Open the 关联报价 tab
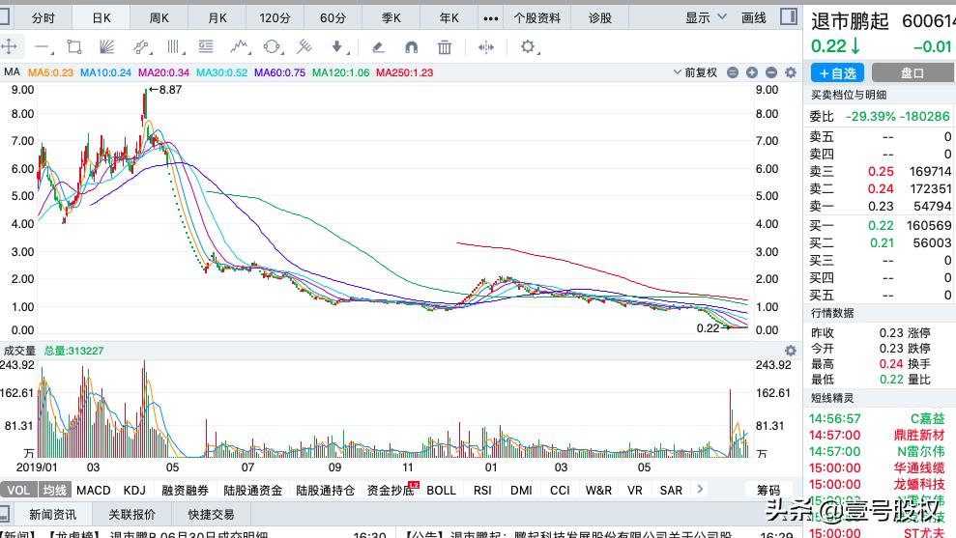This screenshot has width=956, height=538. pos(131,514)
